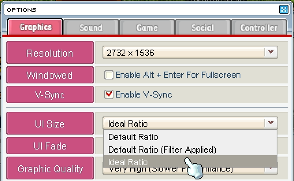Close the Options window

point(283,9)
